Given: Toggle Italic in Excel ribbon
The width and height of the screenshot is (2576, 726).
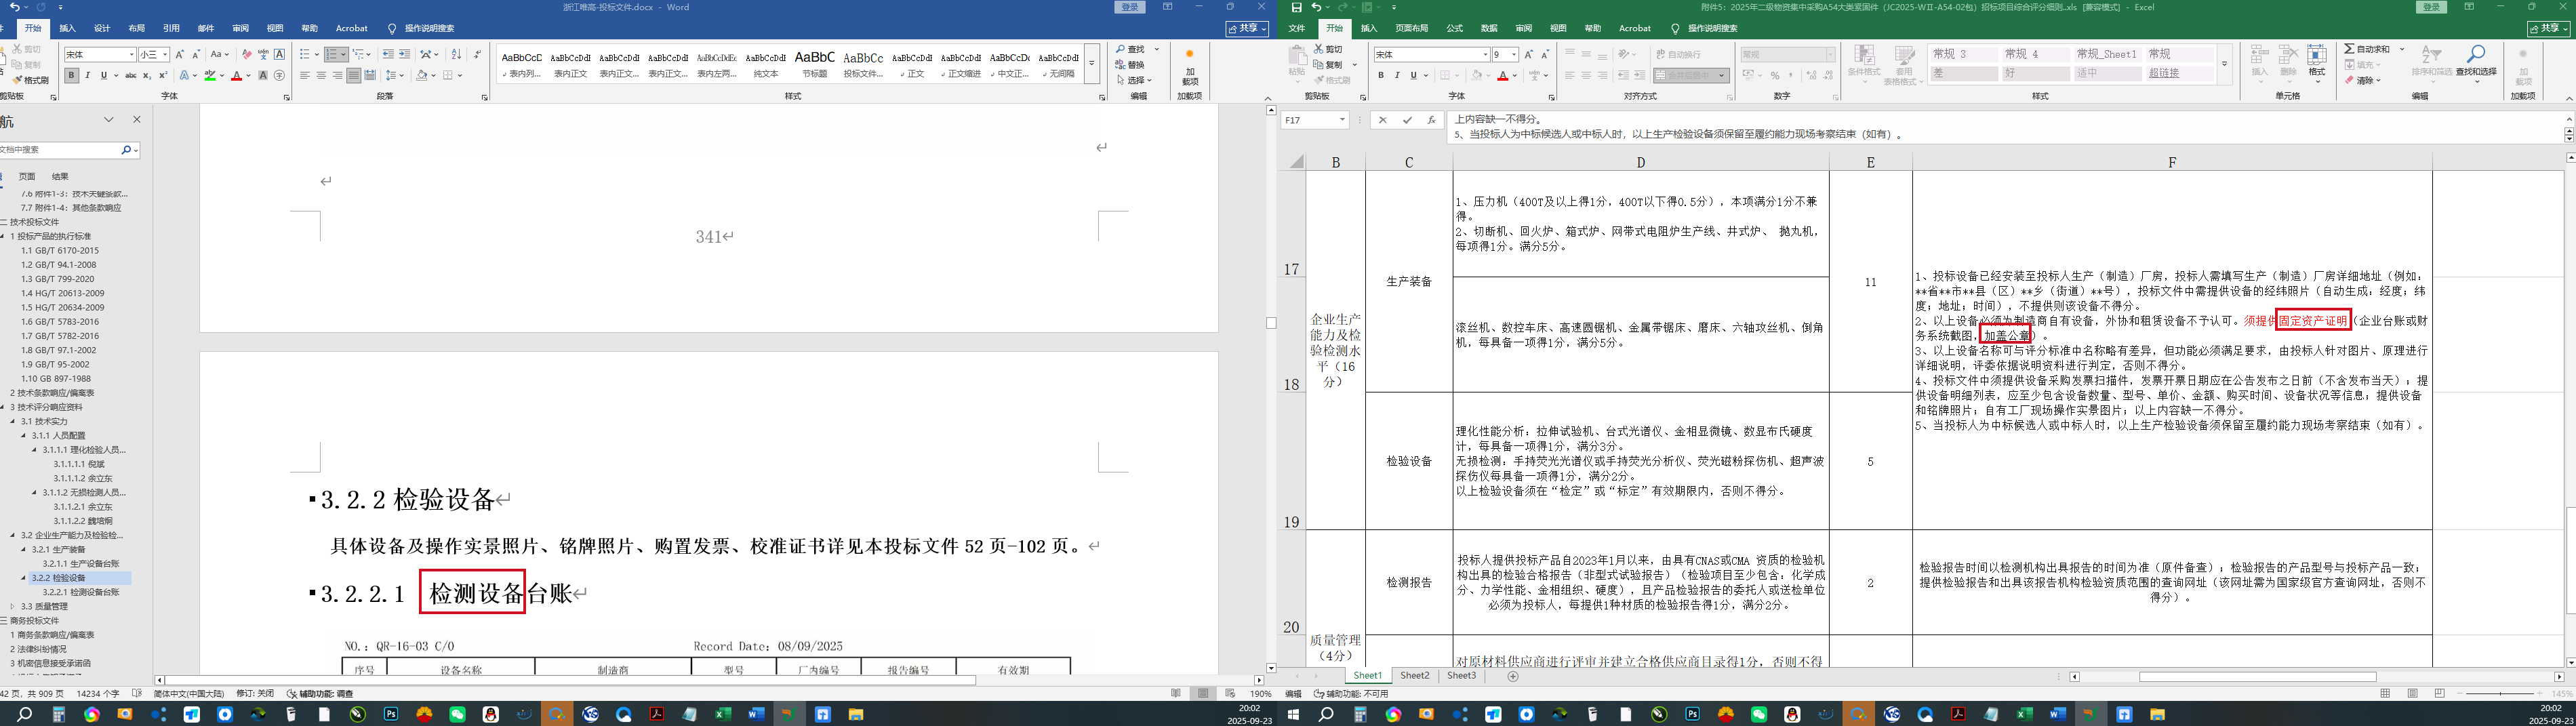Looking at the screenshot, I should [x=1398, y=75].
